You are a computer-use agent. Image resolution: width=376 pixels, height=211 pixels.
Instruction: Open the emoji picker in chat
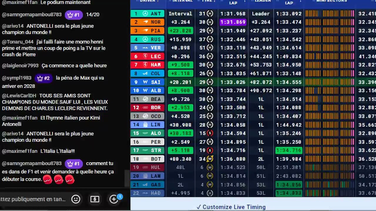point(76,199)
